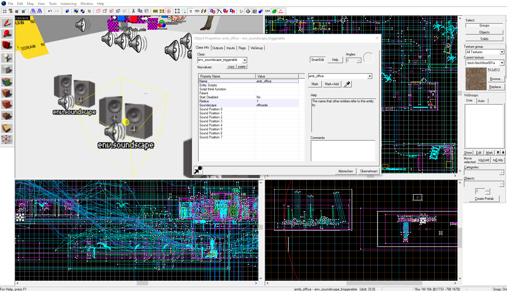Open the Texture group dropdown
The width and height of the screenshot is (507, 291).
coord(502,52)
